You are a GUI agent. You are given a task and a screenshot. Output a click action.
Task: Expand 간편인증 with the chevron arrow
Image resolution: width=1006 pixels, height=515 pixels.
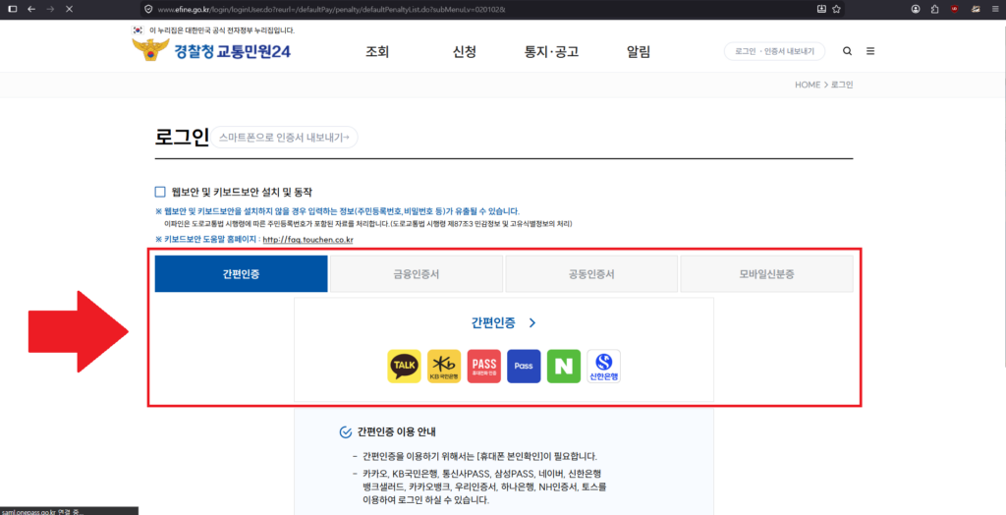(532, 323)
